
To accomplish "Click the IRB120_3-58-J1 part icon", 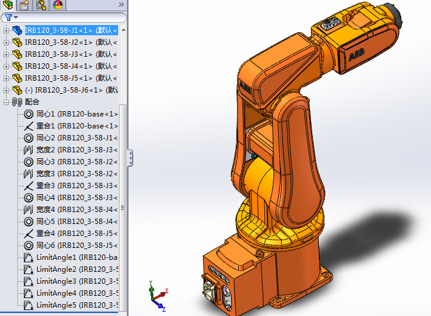I will click(x=17, y=30).
